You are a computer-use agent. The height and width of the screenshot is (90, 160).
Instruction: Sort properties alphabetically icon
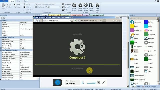coord(4,18)
